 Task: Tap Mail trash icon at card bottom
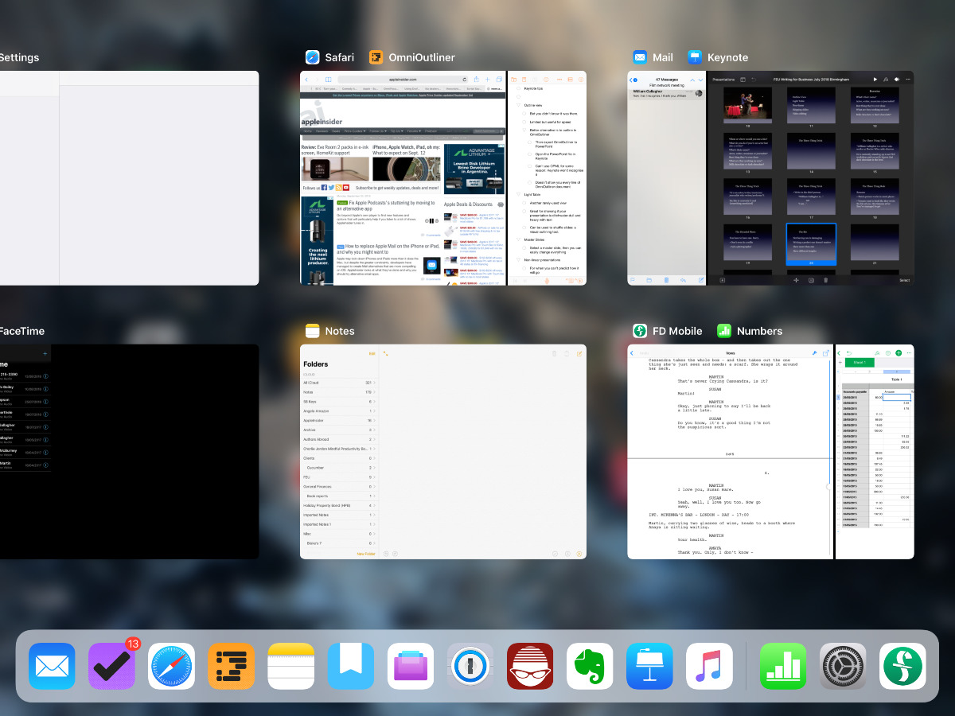pos(665,280)
